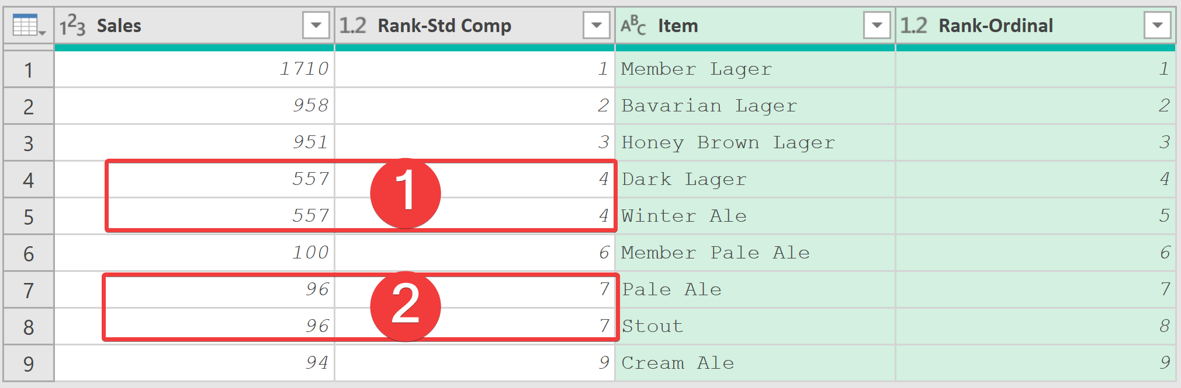The image size is (1181, 388).
Task: Click the Sales whole number type icon
Action: click(72, 26)
